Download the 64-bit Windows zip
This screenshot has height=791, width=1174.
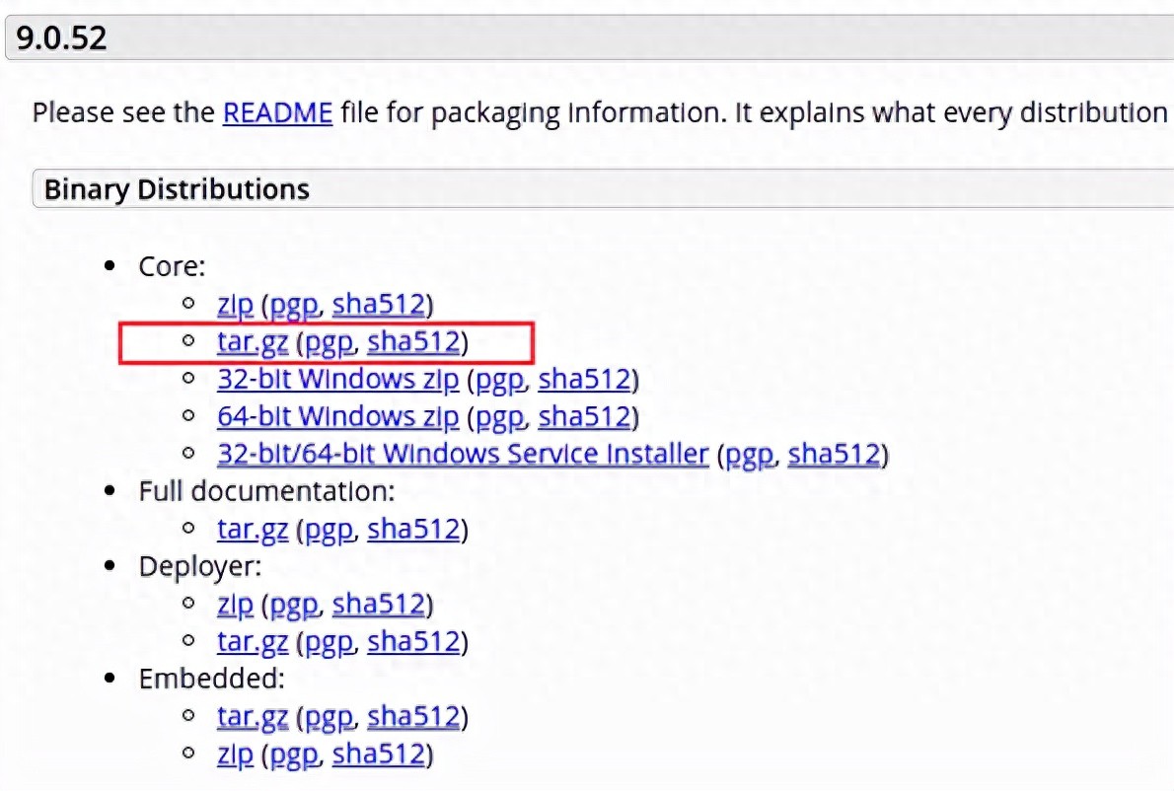(x=337, y=417)
